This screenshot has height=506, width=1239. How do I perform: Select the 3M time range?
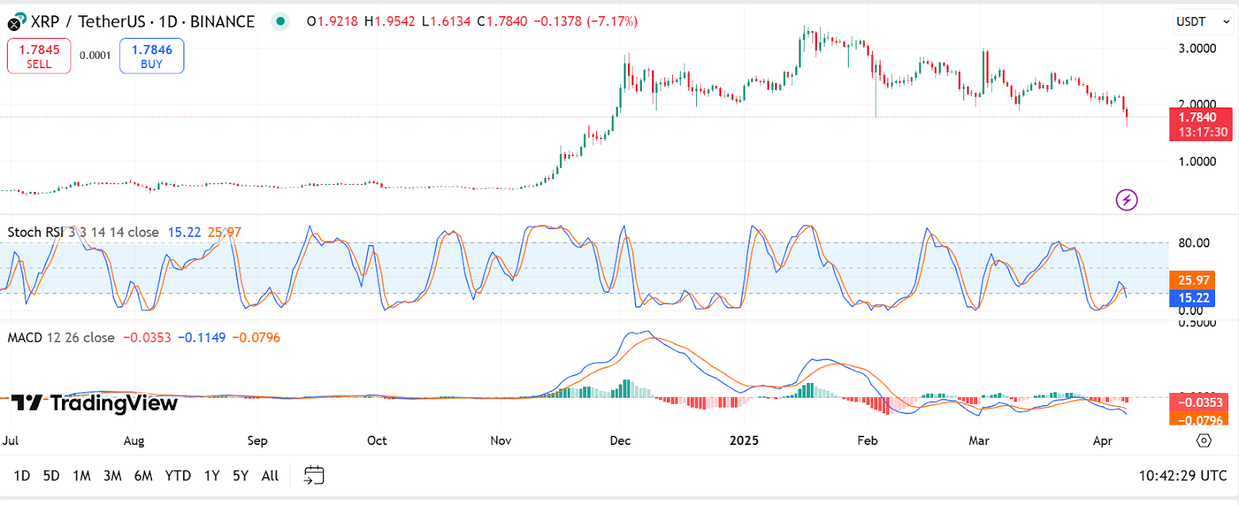[112, 476]
